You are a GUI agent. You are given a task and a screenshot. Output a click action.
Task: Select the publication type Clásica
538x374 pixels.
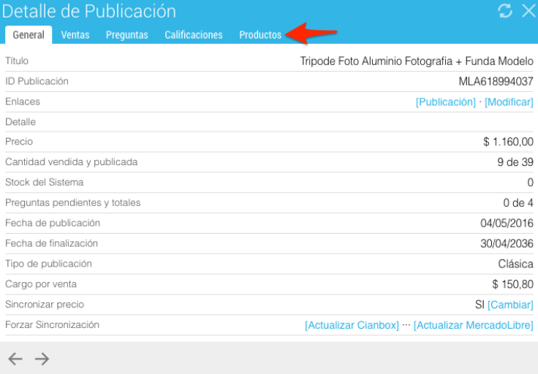[515, 264]
